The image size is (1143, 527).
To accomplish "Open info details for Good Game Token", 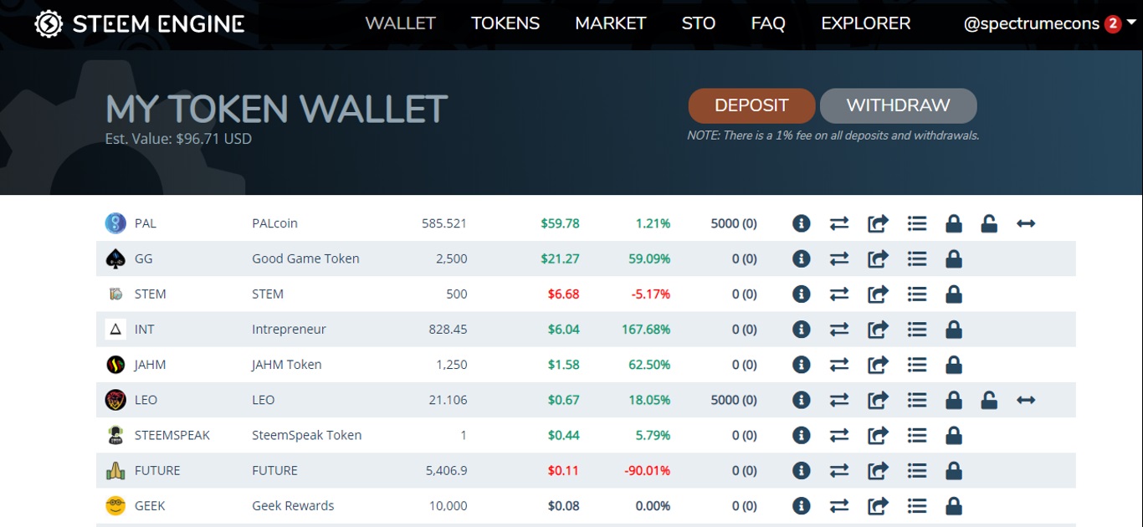I will [802, 258].
